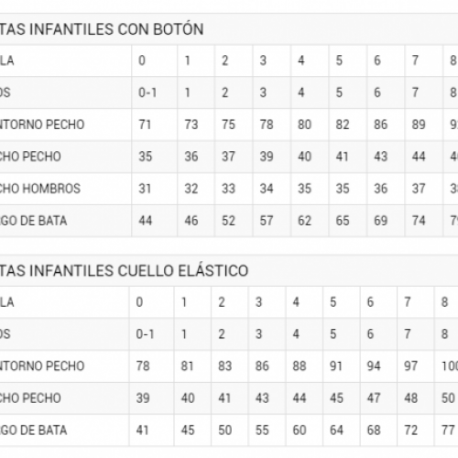Click the BATAS INFANTILES CUELLO ELÁSTICO heading
The width and height of the screenshot is (458, 458).
124,271
